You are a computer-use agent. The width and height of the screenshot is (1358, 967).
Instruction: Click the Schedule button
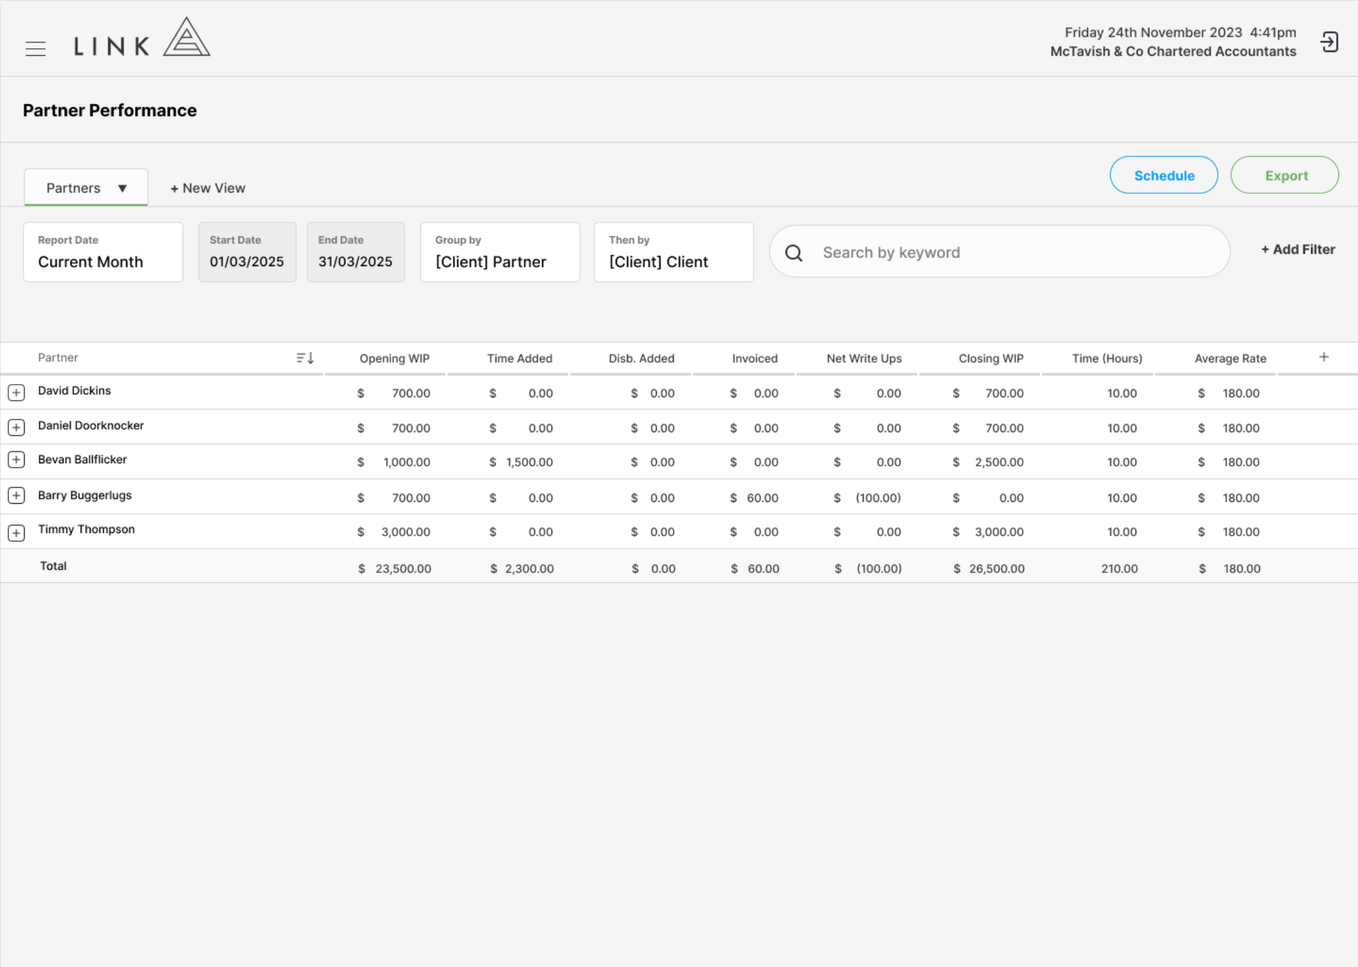[1164, 176]
